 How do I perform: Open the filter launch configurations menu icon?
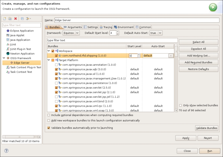coord(28,18)
